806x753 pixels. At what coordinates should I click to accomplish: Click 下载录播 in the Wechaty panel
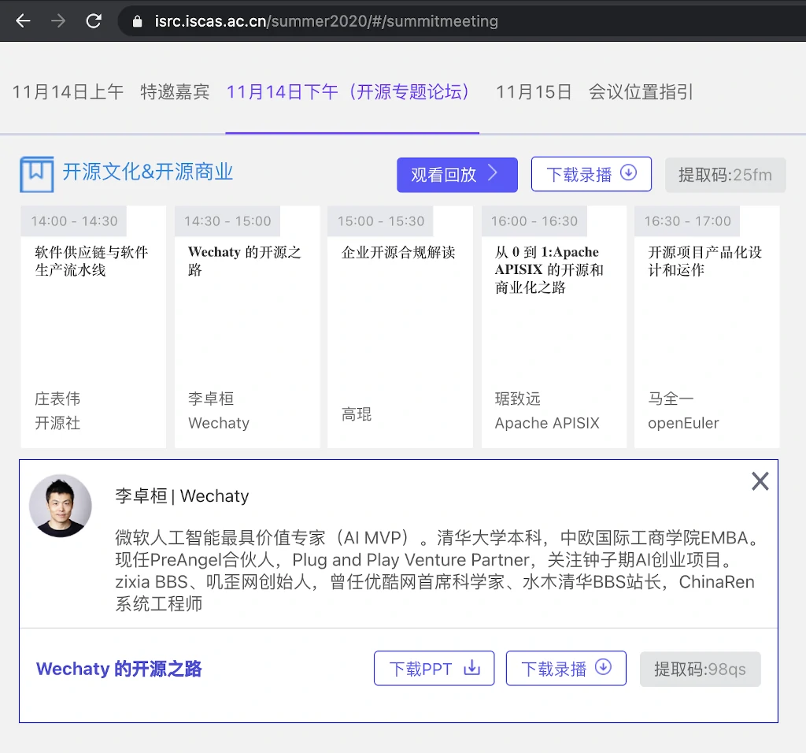(x=565, y=669)
